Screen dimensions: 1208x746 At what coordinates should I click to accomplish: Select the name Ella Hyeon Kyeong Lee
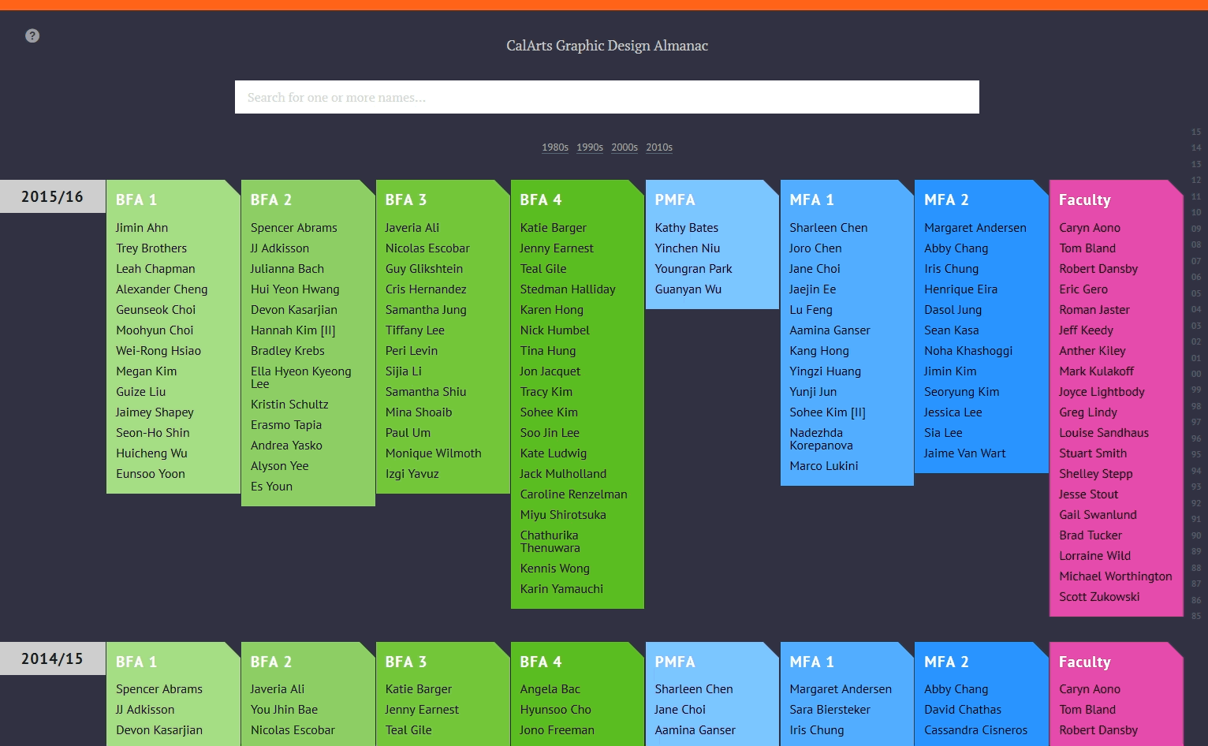point(301,378)
